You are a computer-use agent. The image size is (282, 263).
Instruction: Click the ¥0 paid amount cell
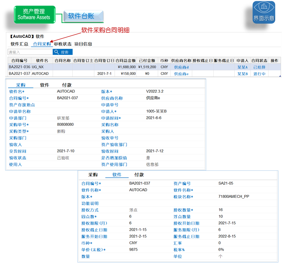[147, 74]
